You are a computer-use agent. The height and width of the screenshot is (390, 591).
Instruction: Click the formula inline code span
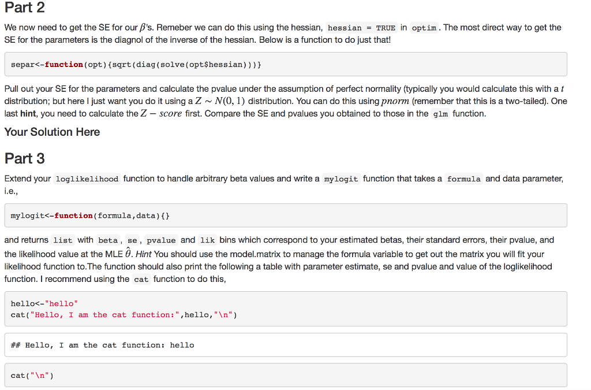465,179
